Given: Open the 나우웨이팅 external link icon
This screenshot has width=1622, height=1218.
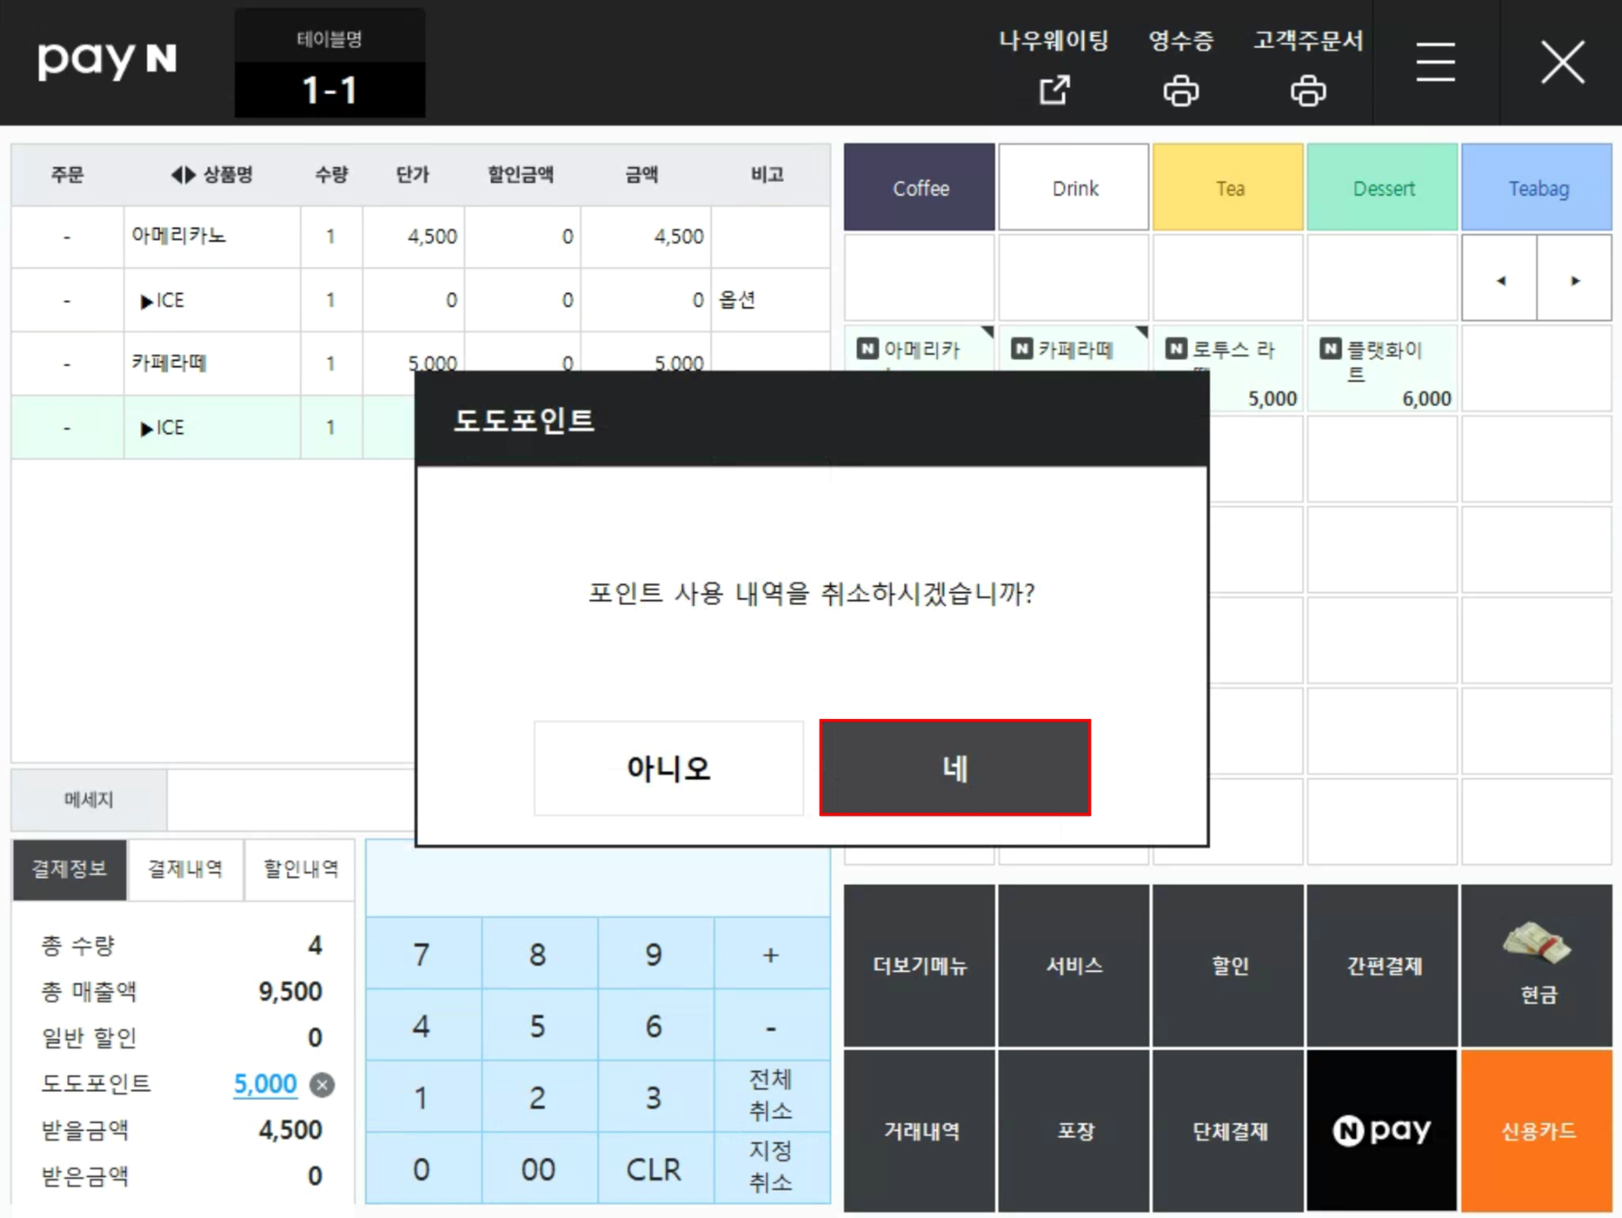Looking at the screenshot, I should 1053,89.
